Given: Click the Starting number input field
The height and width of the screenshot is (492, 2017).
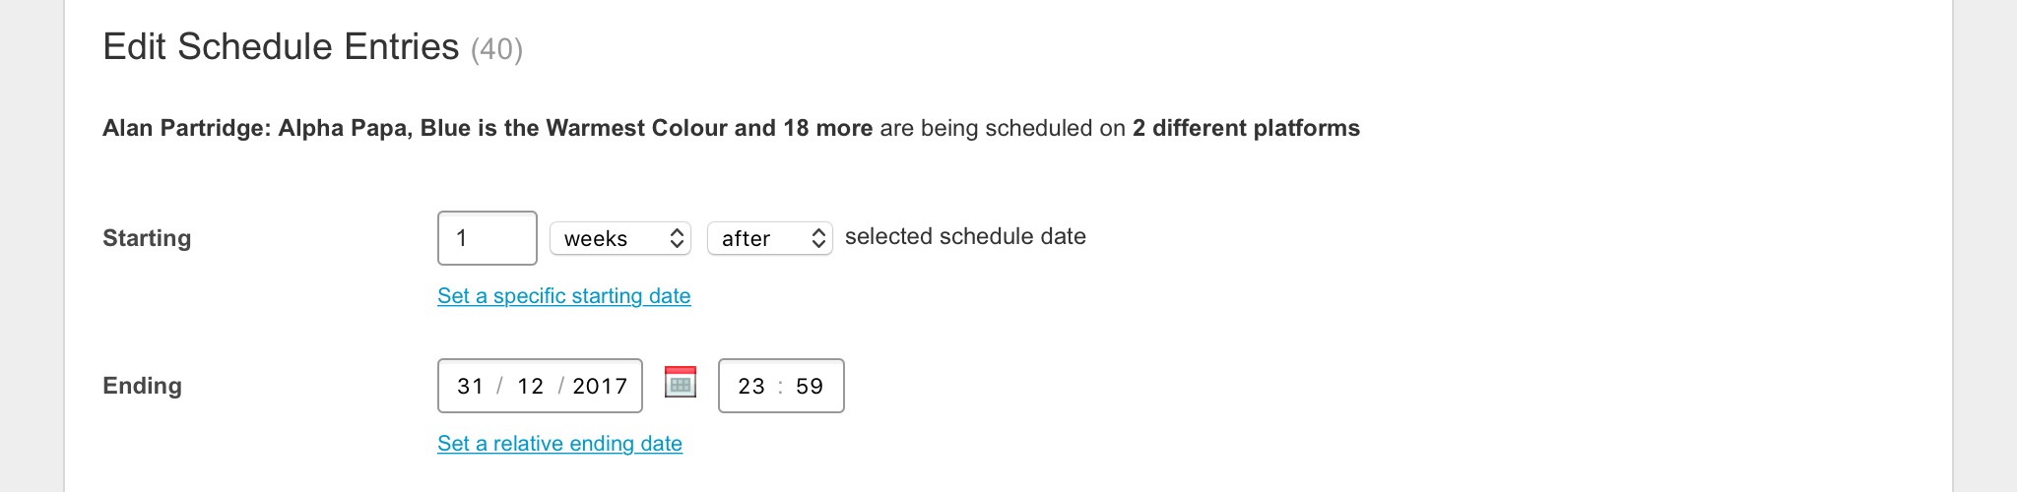Looking at the screenshot, I should click(487, 238).
